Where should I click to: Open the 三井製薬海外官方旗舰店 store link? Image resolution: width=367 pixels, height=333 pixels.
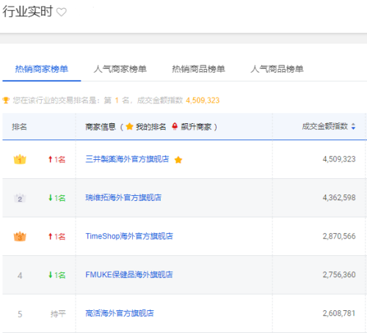tap(127, 159)
